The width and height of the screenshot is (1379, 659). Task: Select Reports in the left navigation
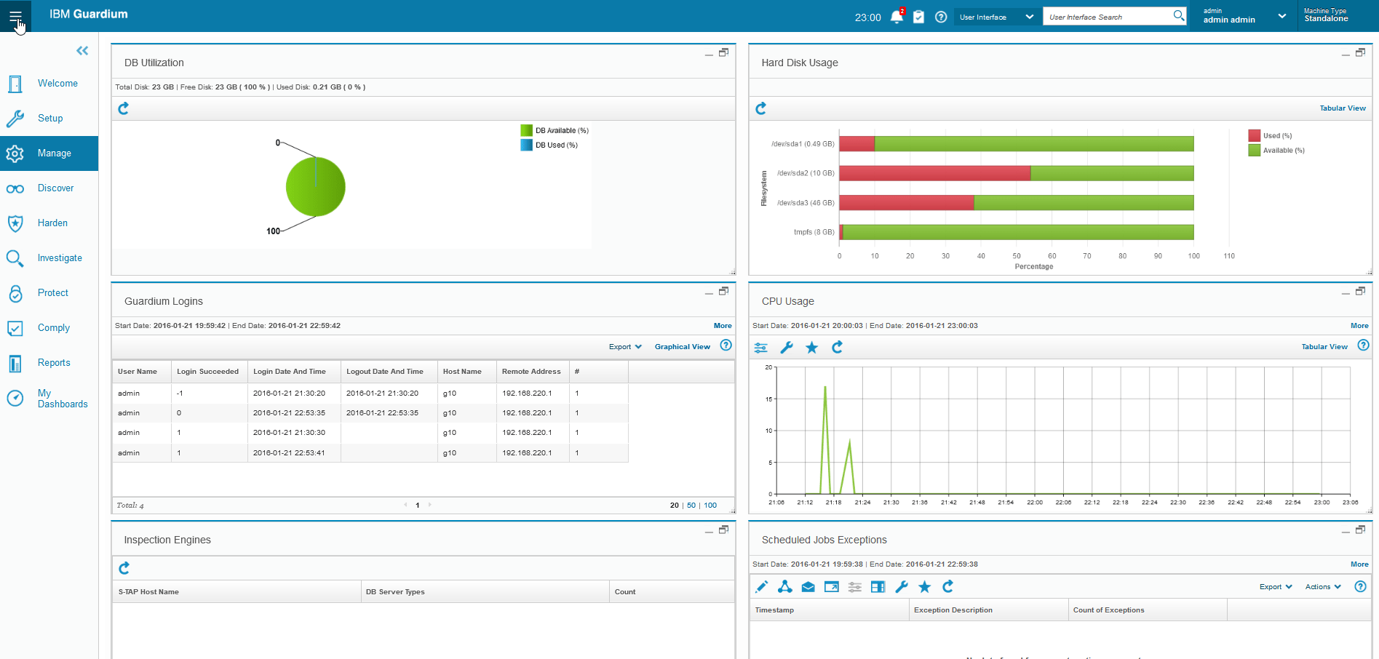click(54, 363)
